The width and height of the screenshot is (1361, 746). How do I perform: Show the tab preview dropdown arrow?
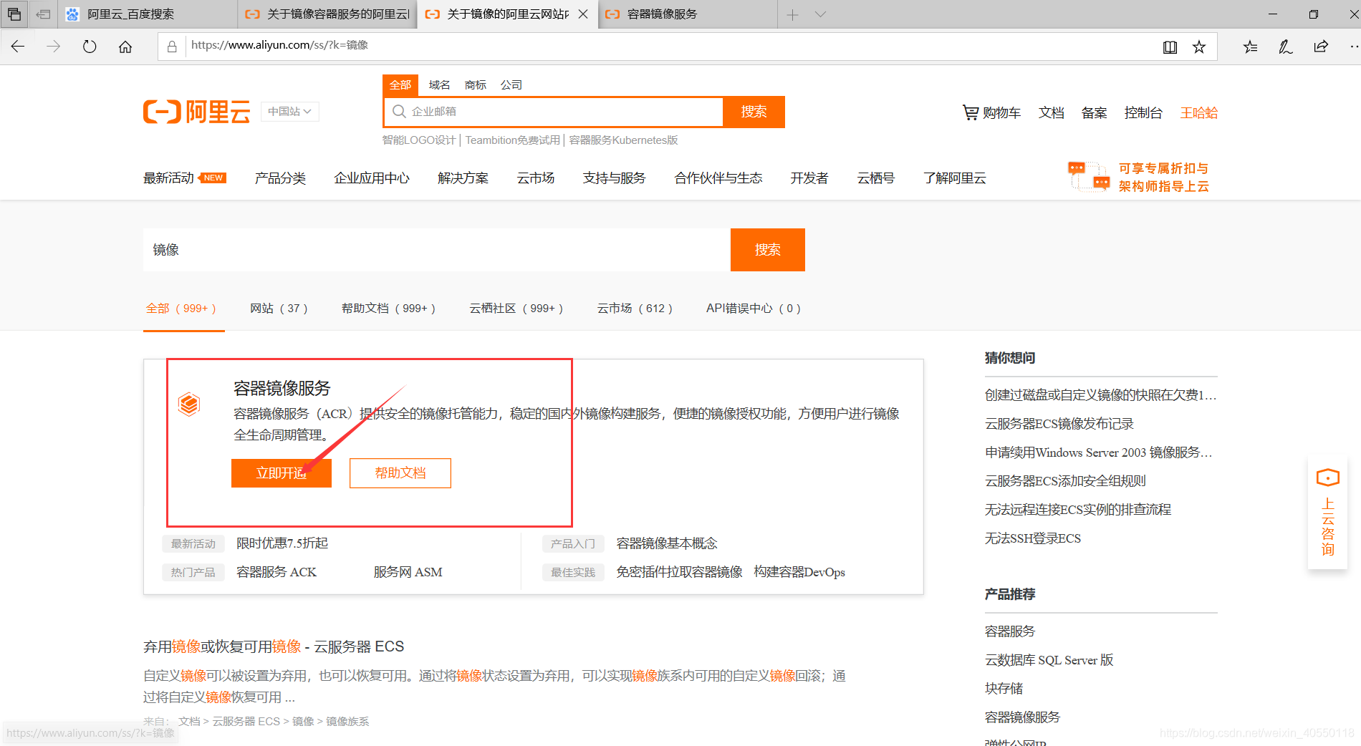click(821, 14)
